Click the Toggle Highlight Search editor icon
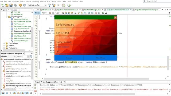The height and width of the screenshot is (96, 171). pos(72,13)
